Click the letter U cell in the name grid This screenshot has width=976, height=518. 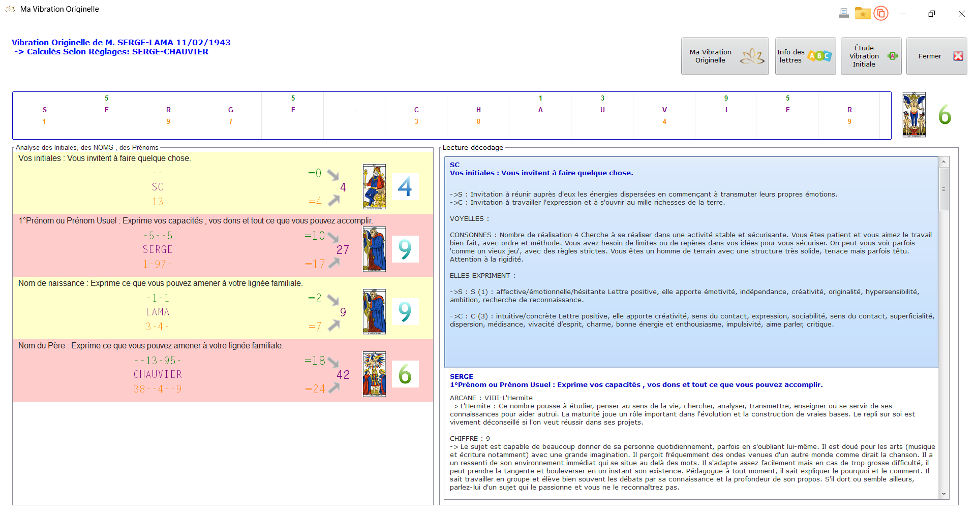[602, 115]
